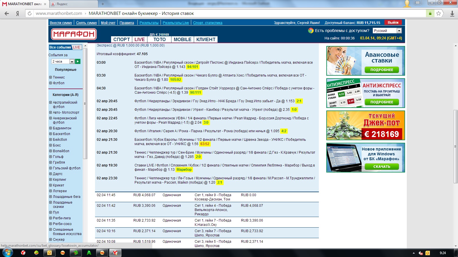The image size is (458, 257).
Task: Expand Футбол under Популярные
Action: pos(50,83)
